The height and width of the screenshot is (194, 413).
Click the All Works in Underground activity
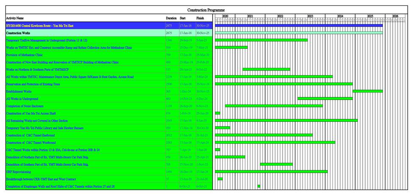pos(22,98)
